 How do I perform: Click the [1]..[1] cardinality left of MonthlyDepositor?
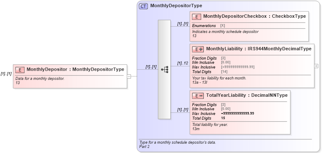pos(6,74)
